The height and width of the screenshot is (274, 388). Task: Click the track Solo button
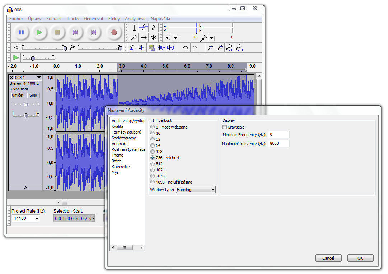[x=33, y=95]
